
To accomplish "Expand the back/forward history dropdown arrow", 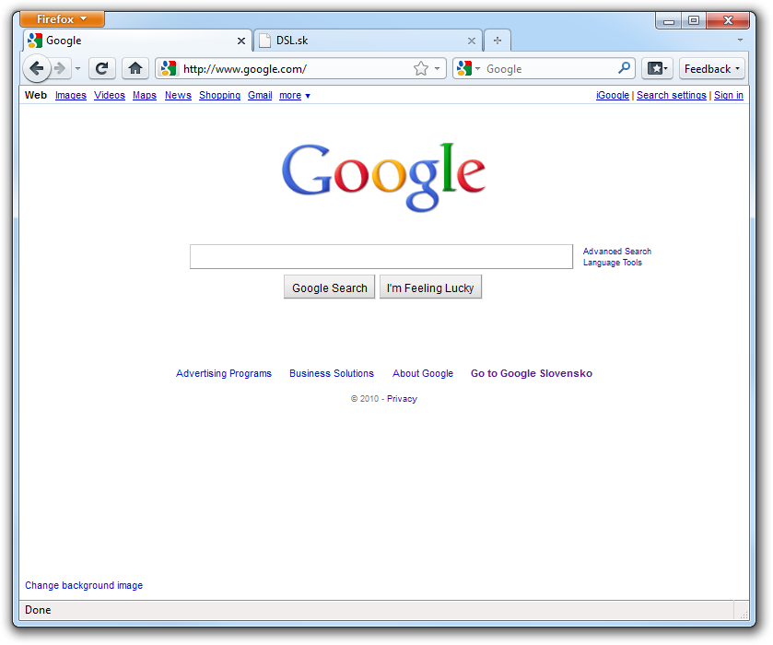I will click(77, 68).
